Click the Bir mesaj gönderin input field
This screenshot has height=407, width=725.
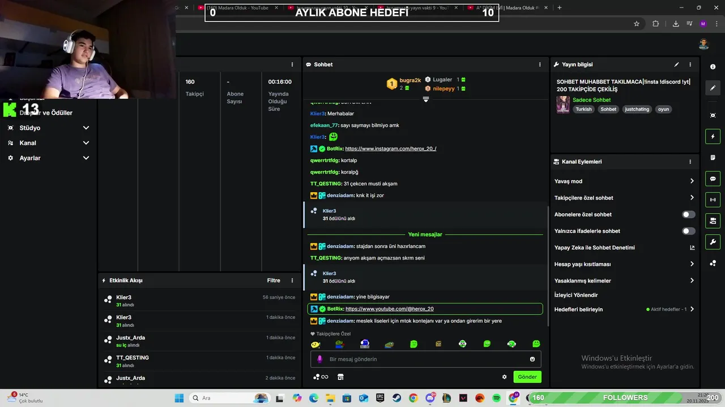click(x=426, y=359)
